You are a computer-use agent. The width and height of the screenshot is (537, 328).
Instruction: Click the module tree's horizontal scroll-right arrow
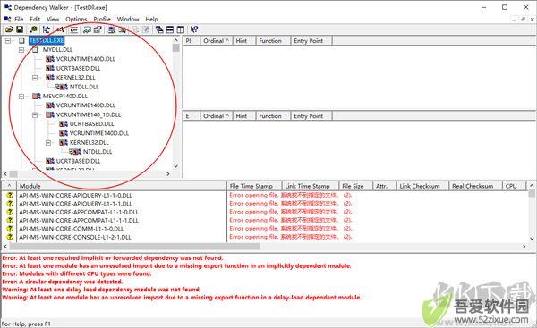168,174
